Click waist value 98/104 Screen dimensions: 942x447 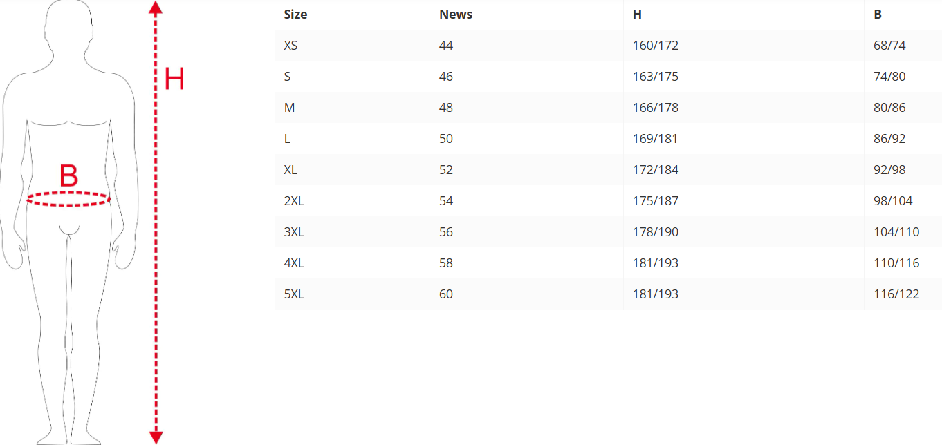(x=893, y=201)
